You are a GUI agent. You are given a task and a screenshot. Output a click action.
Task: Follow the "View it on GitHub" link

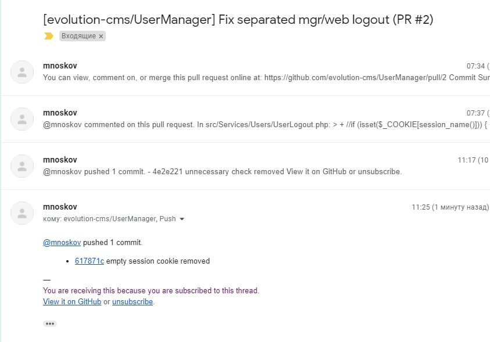click(72, 301)
